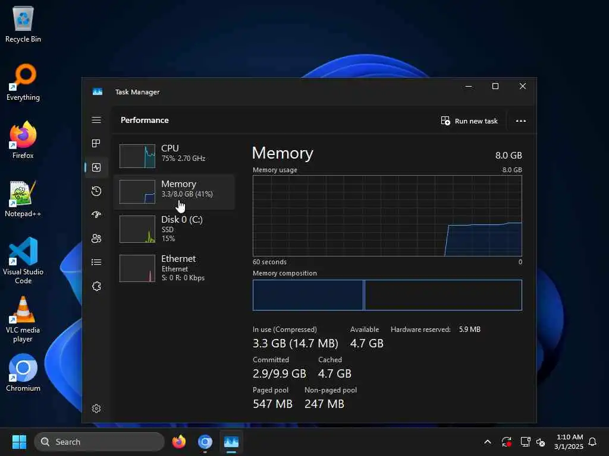Click the Disk 0 mini graph thumbnail
609x456 pixels.
point(137,229)
